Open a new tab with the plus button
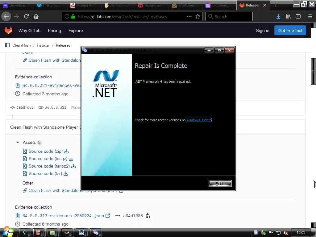This screenshot has width=316, height=237. (275, 5)
